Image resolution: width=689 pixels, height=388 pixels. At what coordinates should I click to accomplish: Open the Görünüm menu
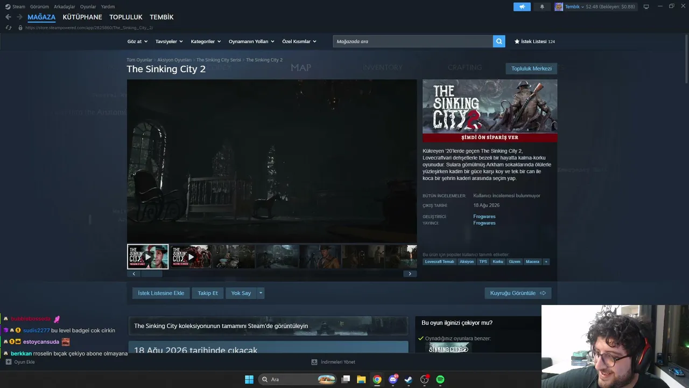pyautogui.click(x=39, y=6)
